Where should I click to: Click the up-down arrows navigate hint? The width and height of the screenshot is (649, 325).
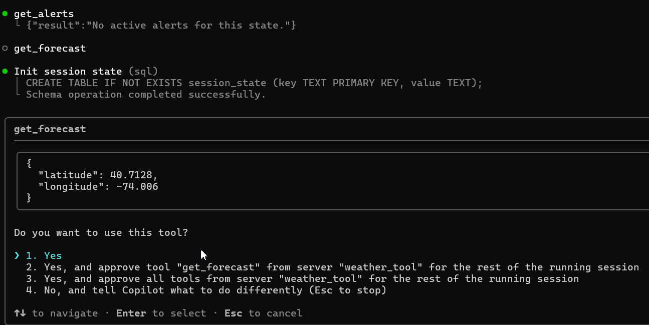20,313
